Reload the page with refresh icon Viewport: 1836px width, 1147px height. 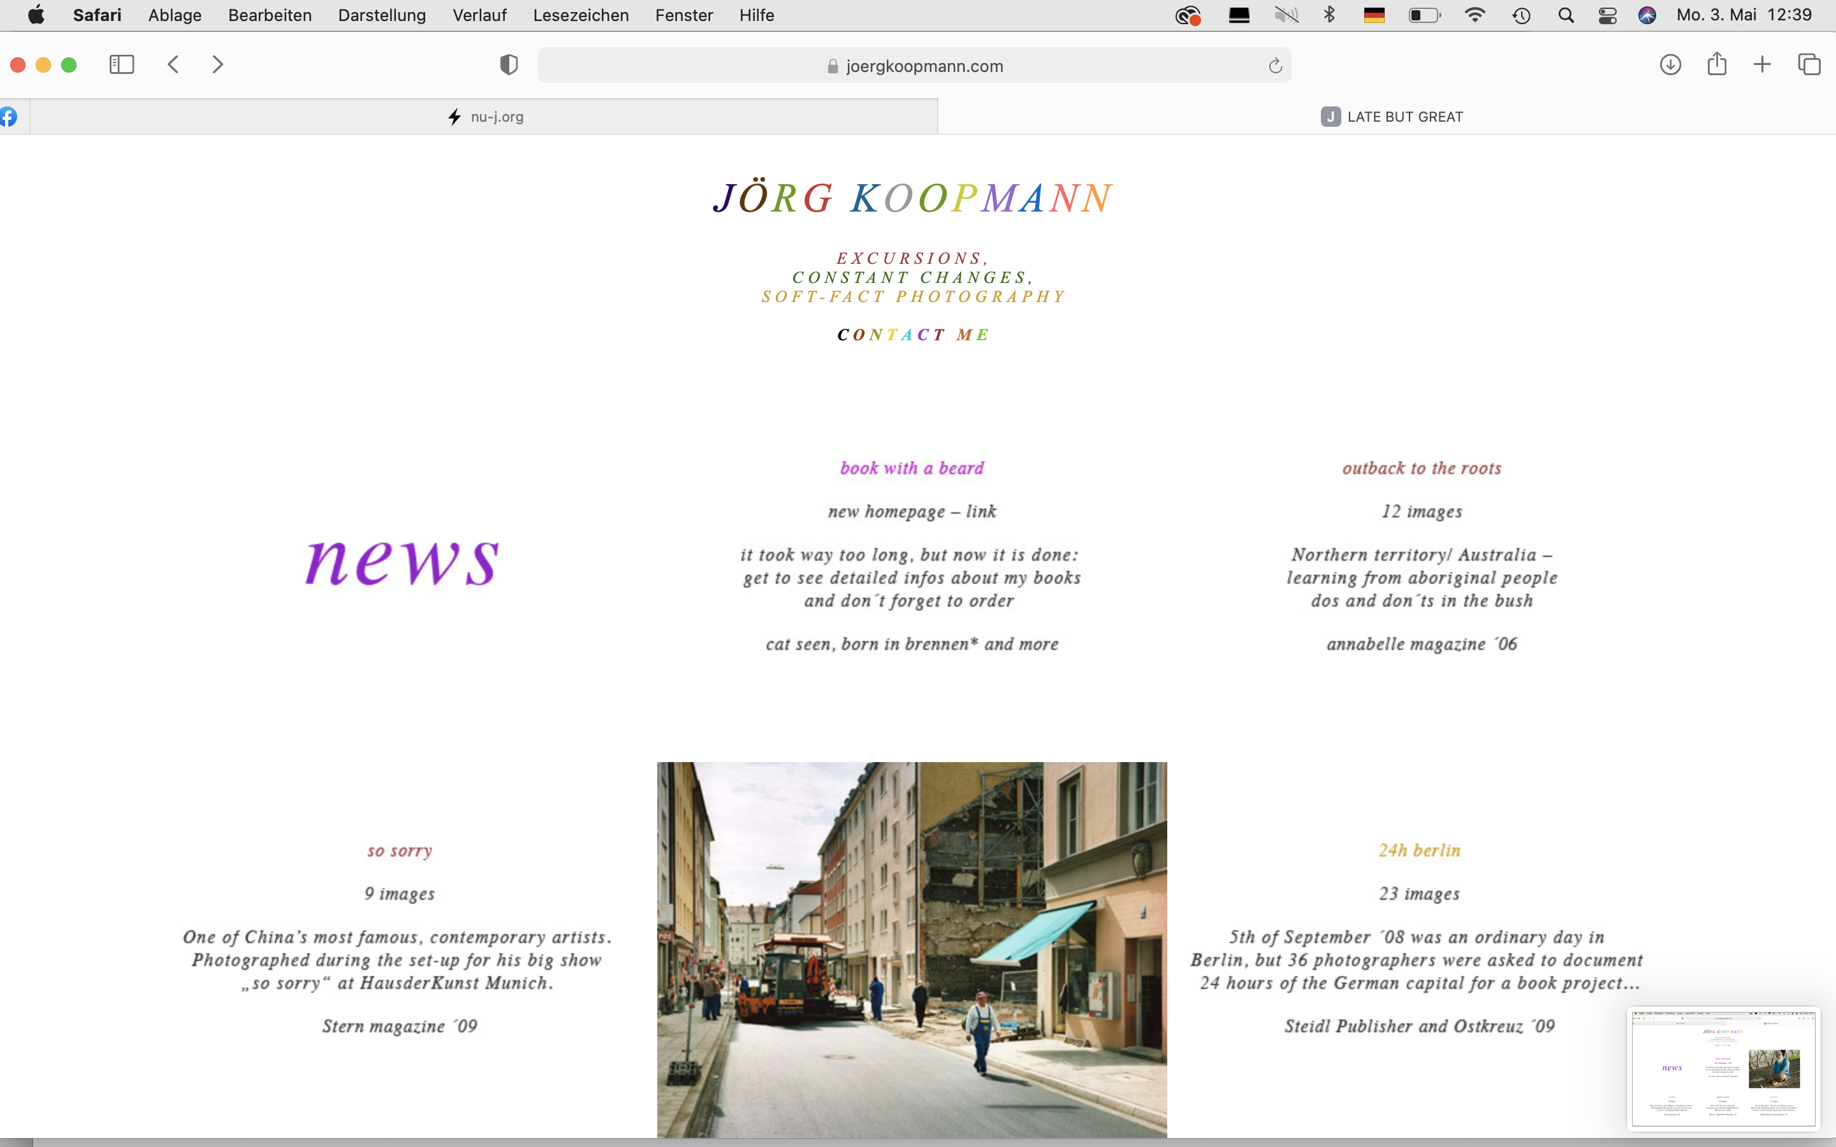(x=1276, y=66)
